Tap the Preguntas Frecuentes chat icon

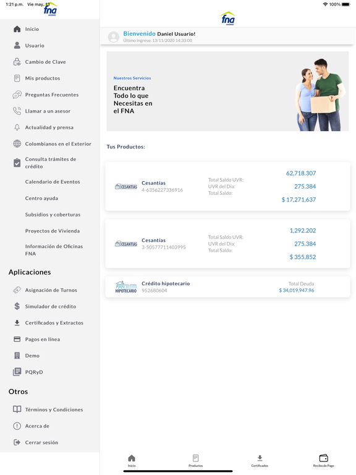(x=17, y=95)
